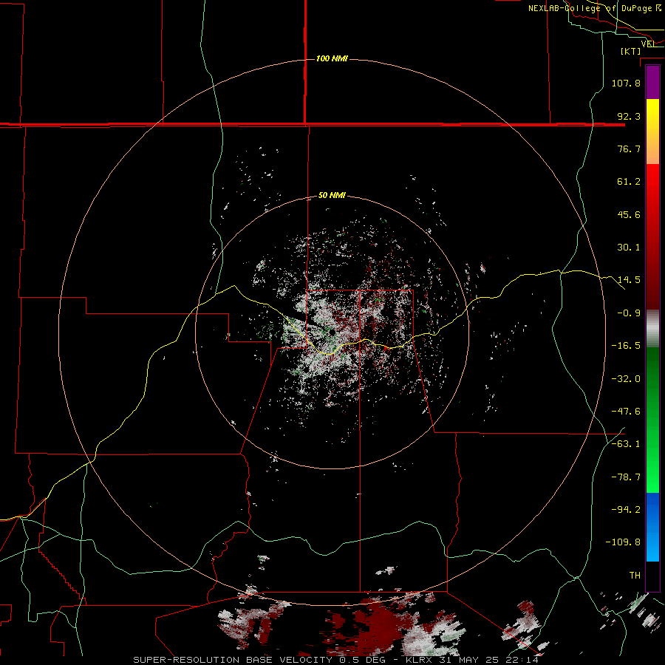Click the 107.8 legend value
The image size is (665, 665).
pos(626,83)
